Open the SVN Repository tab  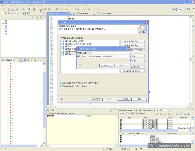coord(145,110)
